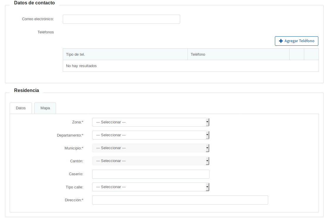Focus the Correo electrónico input field
The image size is (328, 218).
click(x=121, y=19)
